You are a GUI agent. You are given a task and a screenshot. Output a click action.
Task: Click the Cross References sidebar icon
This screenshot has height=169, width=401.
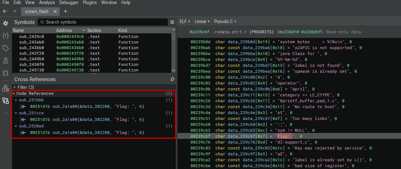pos(5,100)
